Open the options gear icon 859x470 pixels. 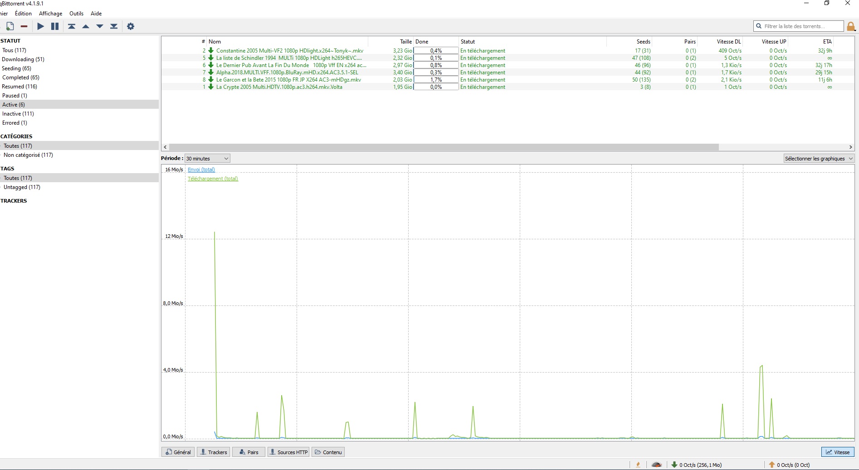click(x=131, y=26)
